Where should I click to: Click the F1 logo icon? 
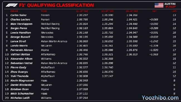[11, 5]
